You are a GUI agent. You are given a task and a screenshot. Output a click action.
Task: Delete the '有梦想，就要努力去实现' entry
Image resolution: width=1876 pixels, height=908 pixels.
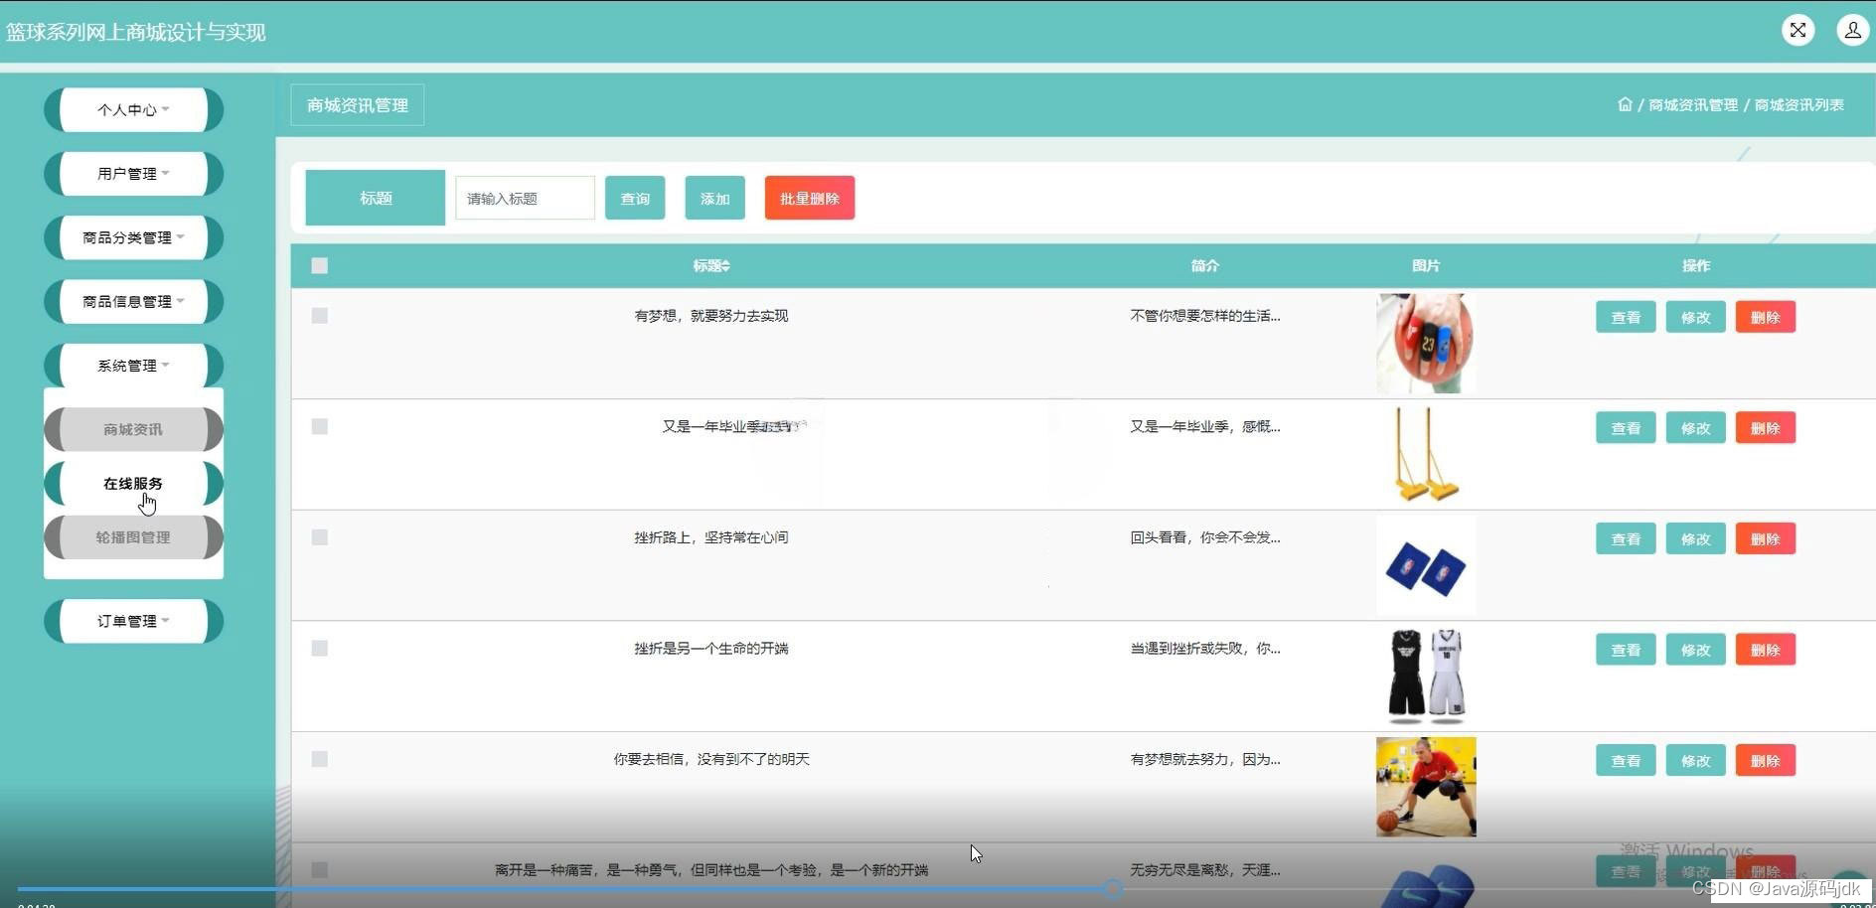click(x=1765, y=317)
